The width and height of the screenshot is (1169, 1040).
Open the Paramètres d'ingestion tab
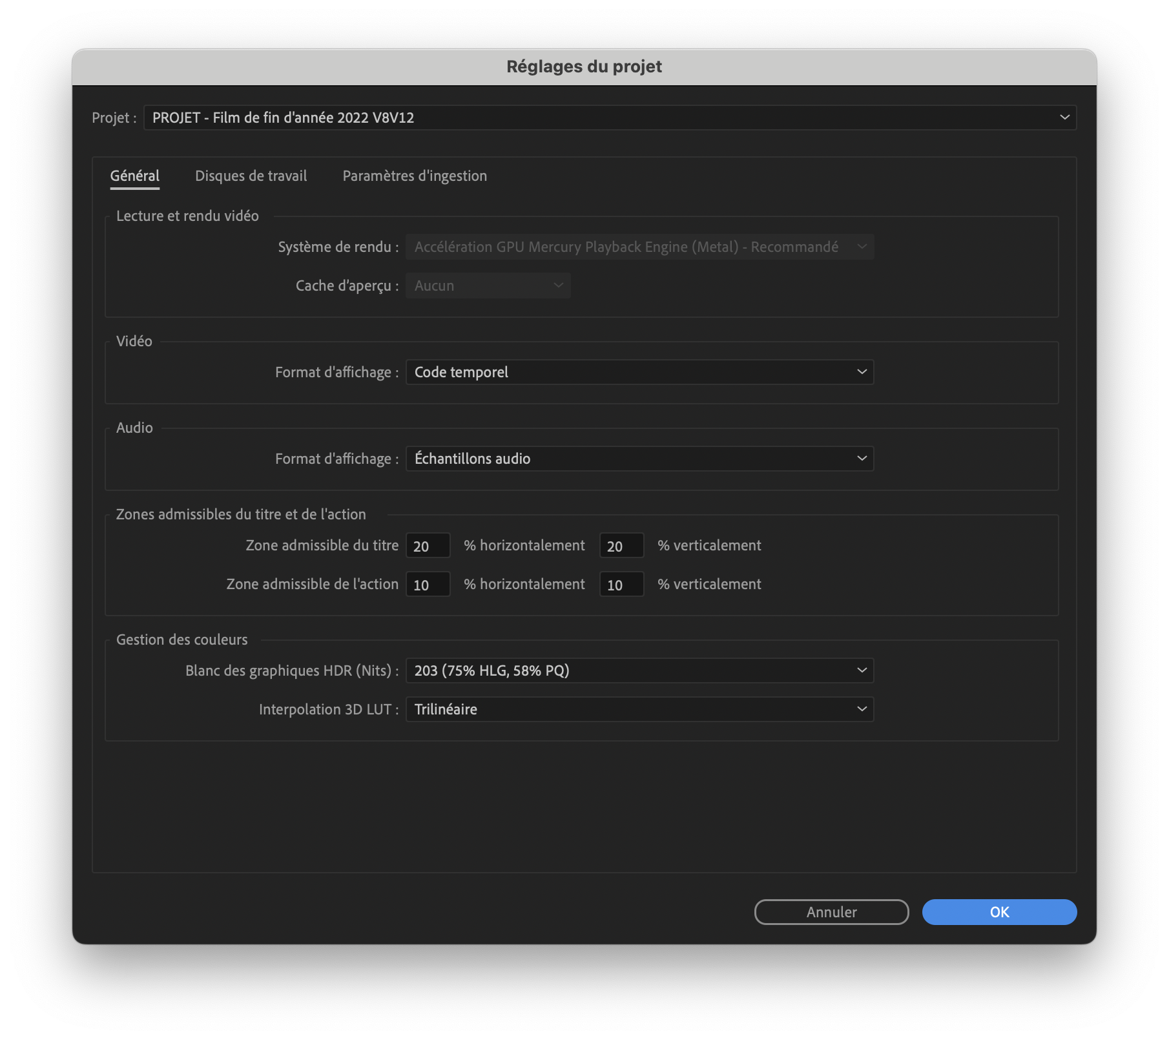[x=415, y=175]
